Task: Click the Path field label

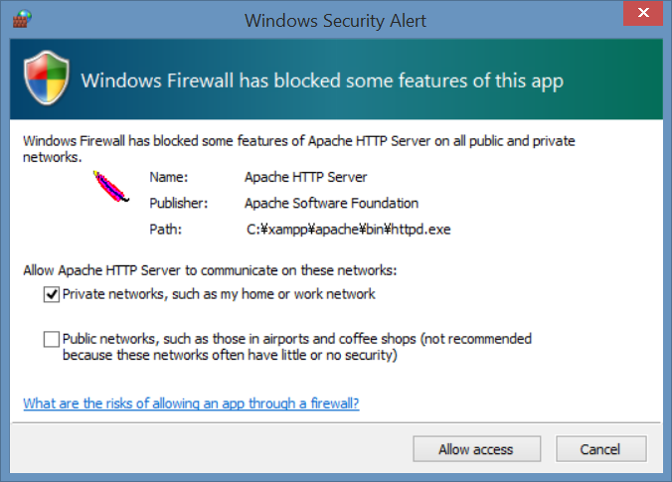Action: coord(165,230)
